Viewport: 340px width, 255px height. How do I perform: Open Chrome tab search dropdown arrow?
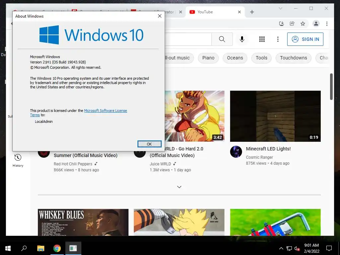[x=280, y=8]
